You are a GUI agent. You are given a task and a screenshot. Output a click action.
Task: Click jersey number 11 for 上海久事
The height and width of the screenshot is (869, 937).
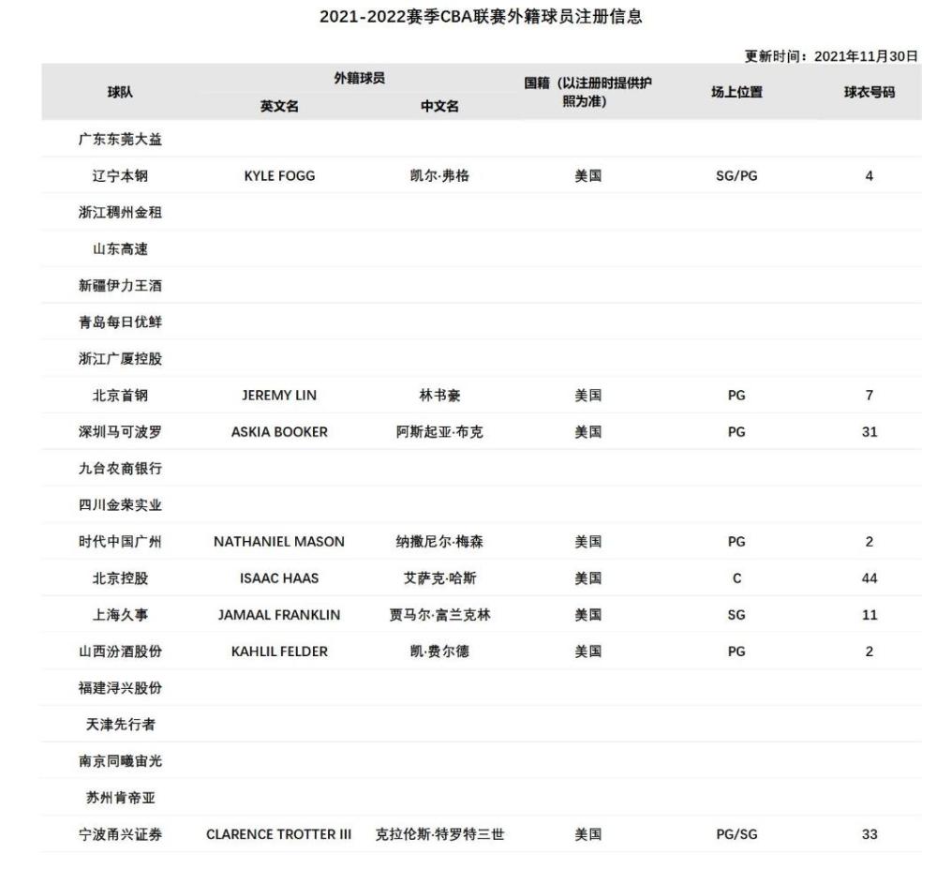click(x=870, y=614)
